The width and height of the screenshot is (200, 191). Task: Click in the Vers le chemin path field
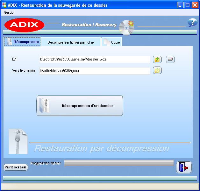pyautogui.click(x=95, y=71)
